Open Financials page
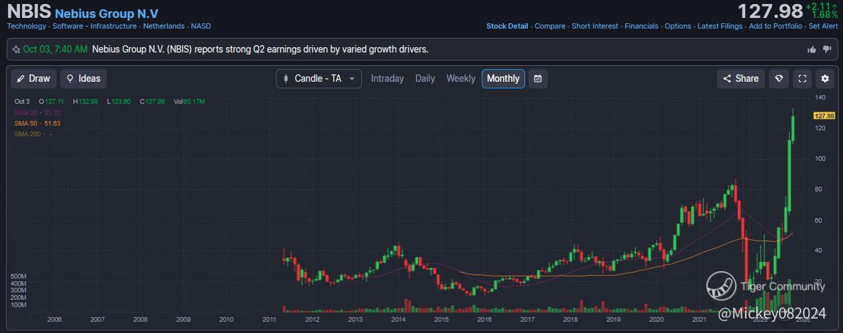The height and width of the screenshot is (333, 843). (x=642, y=26)
